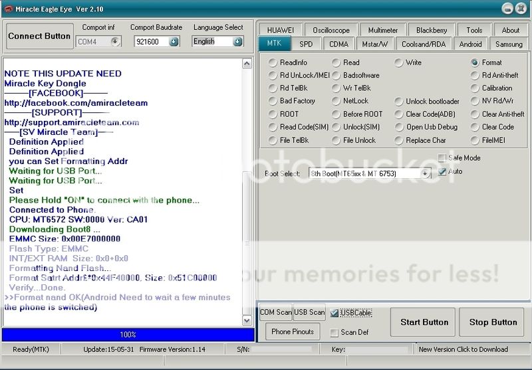Toggle the USBCable checkbox
532x370 pixels.
[x=334, y=313]
